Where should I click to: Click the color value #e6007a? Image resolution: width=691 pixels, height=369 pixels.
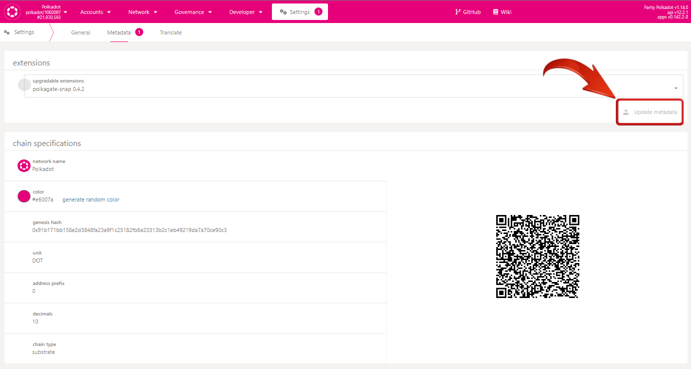click(43, 199)
